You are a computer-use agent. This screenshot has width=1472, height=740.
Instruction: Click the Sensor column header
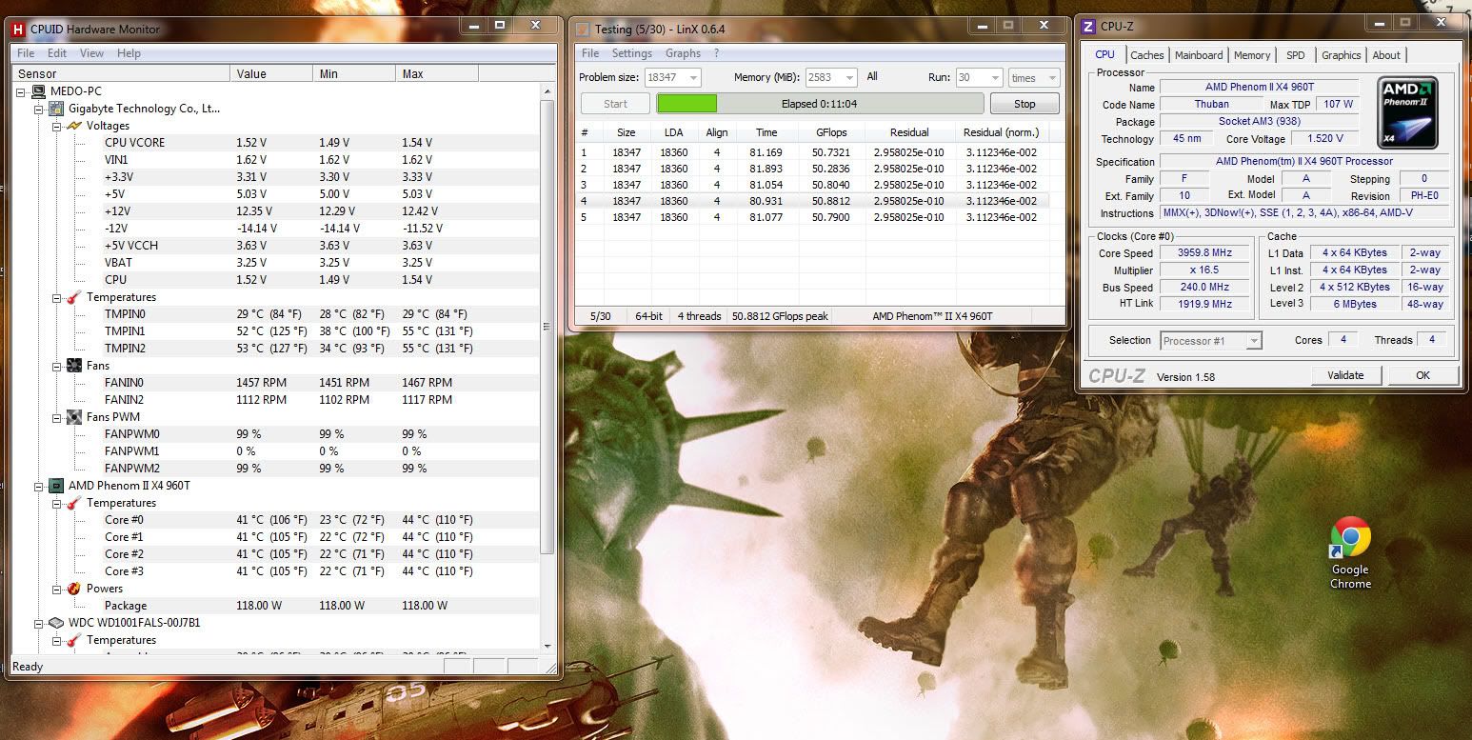[121, 73]
